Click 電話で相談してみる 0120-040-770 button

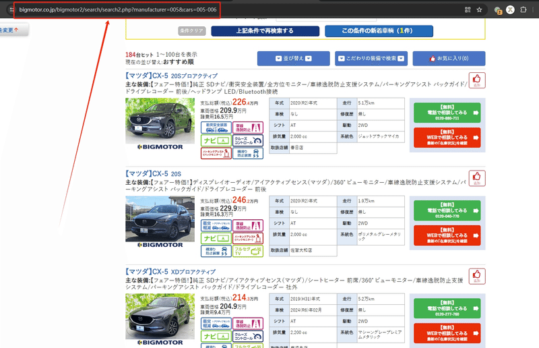point(447,210)
